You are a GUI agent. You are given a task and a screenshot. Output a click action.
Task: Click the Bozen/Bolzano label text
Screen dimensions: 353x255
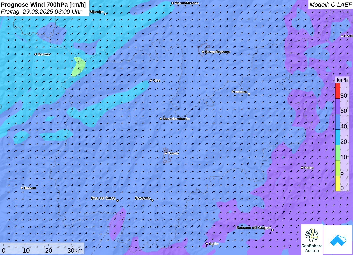click(x=218, y=52)
